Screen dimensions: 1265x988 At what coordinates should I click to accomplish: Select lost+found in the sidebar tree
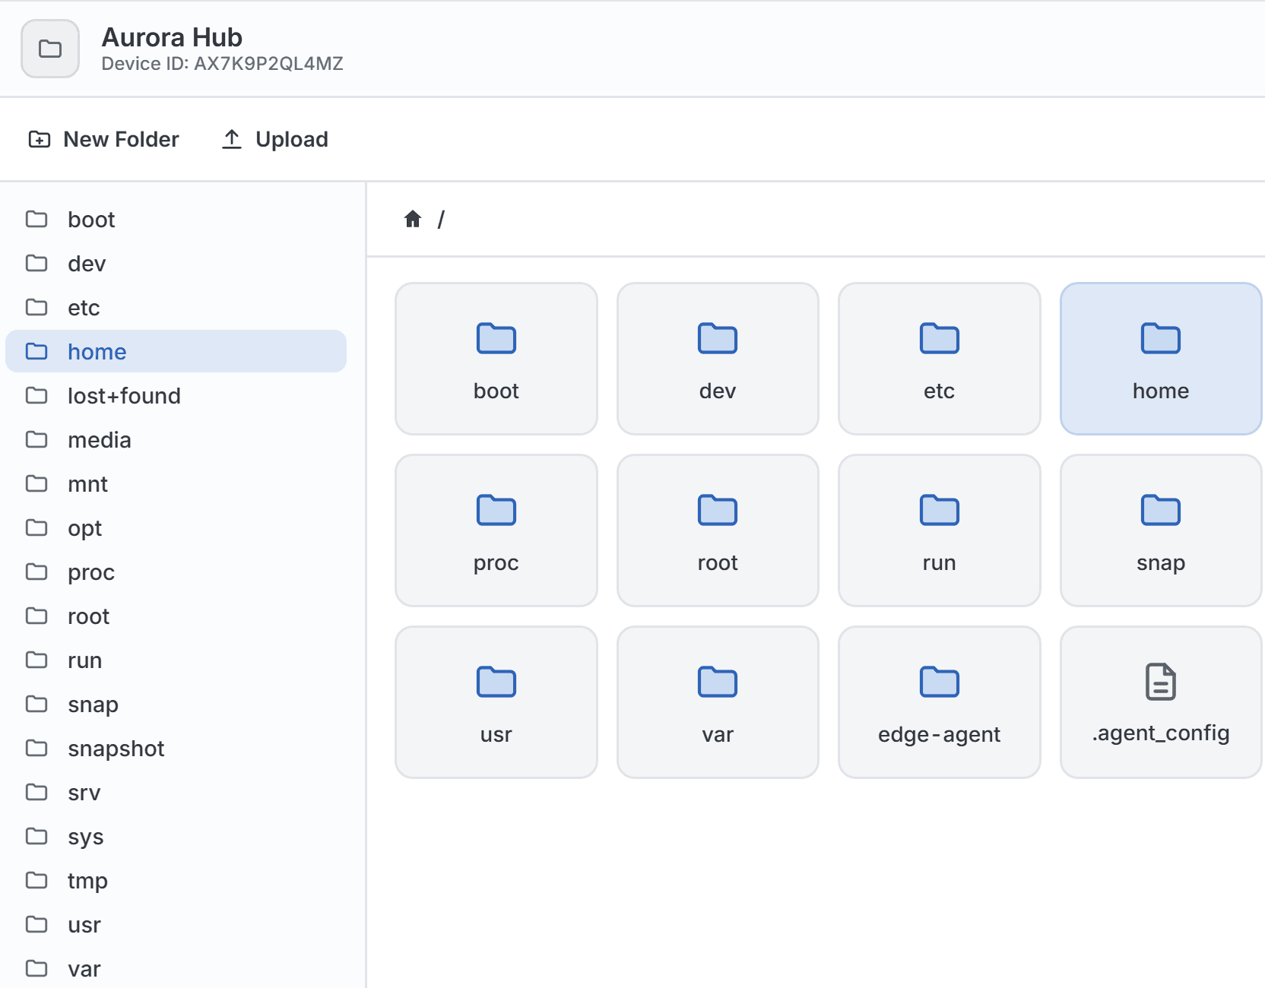(x=176, y=396)
